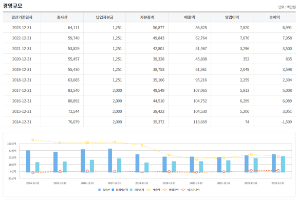Click total assets value 83,540
The width and height of the screenshot is (298, 200).
[74, 90]
